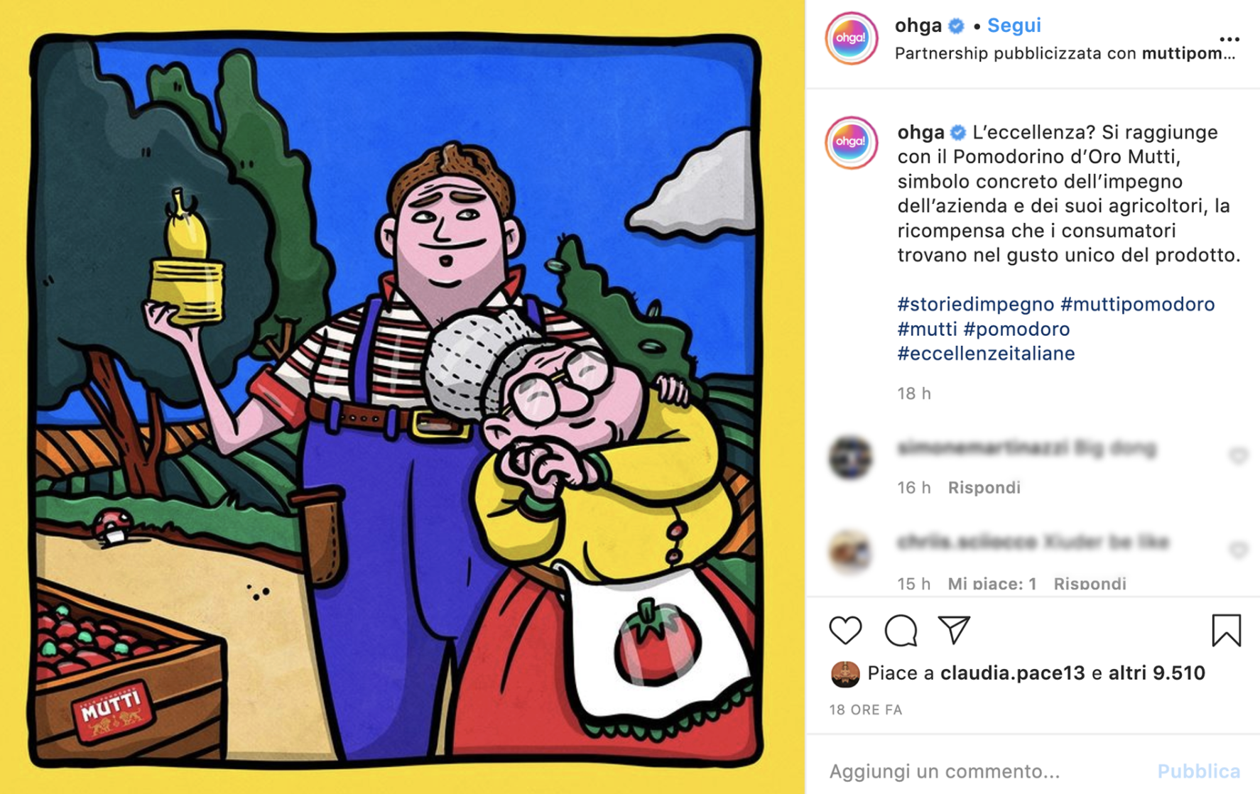The height and width of the screenshot is (794, 1260).
Task: Reply to the 16 h comment
Action: (x=984, y=487)
